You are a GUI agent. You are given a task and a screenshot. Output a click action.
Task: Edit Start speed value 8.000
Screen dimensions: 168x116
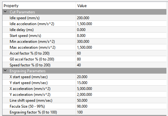coord(121,35)
